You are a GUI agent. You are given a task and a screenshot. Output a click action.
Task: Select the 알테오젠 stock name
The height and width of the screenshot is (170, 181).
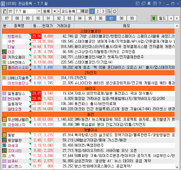point(15,109)
